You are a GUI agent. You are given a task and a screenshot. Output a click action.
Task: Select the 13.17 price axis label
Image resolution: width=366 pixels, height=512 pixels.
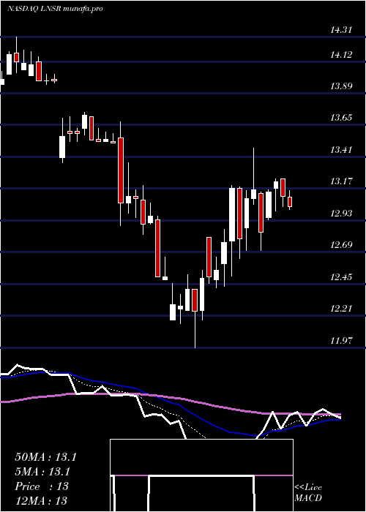(341, 181)
